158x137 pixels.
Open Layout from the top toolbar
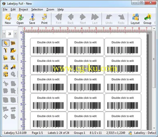(x=135, y=19)
